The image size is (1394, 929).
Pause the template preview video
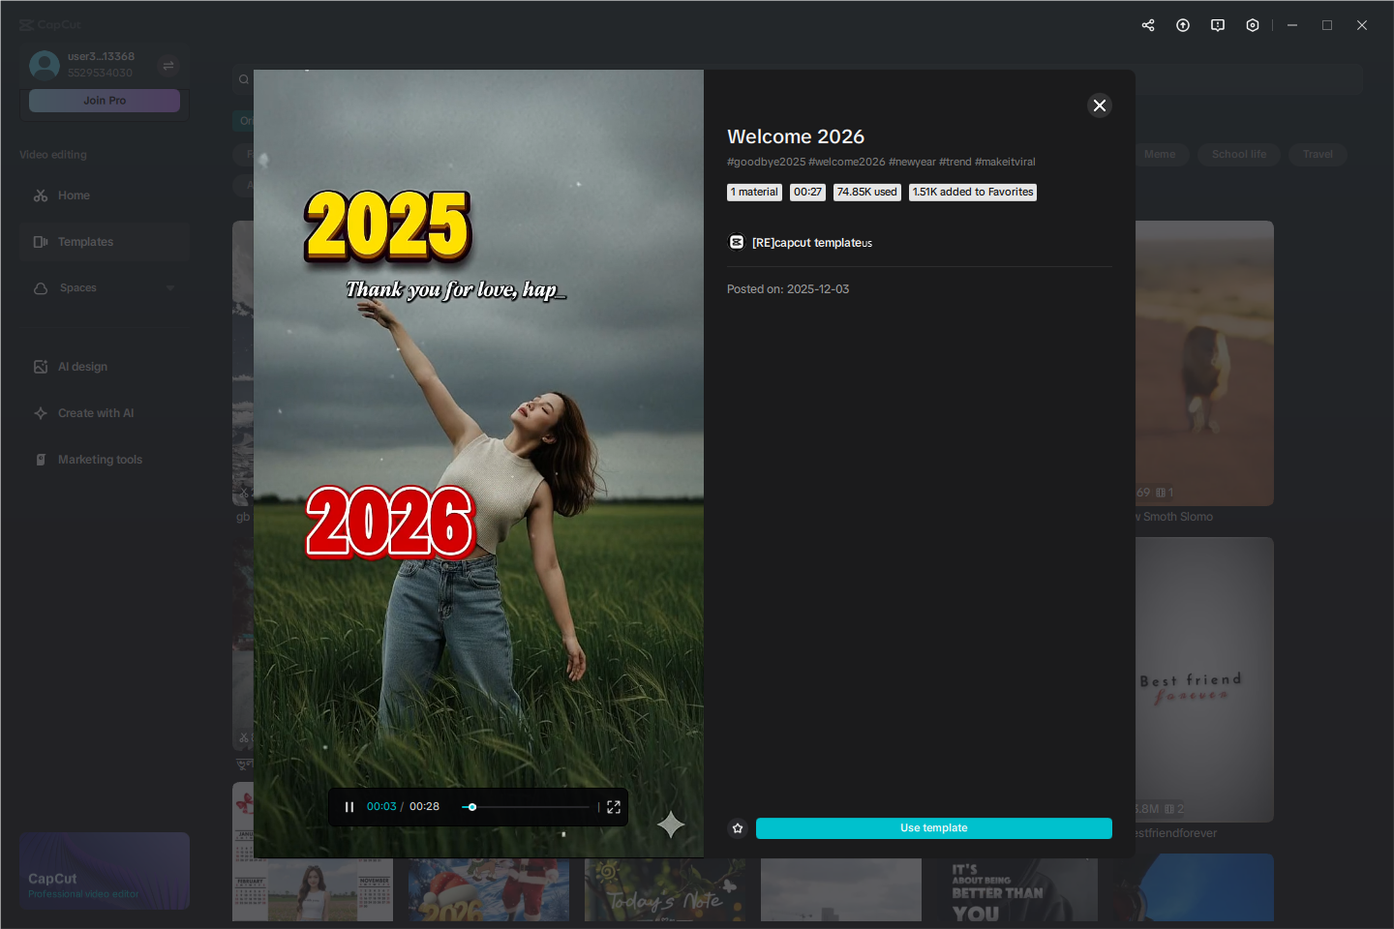[349, 807]
